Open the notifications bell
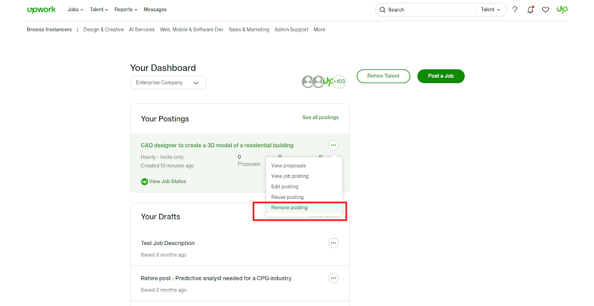 point(530,10)
